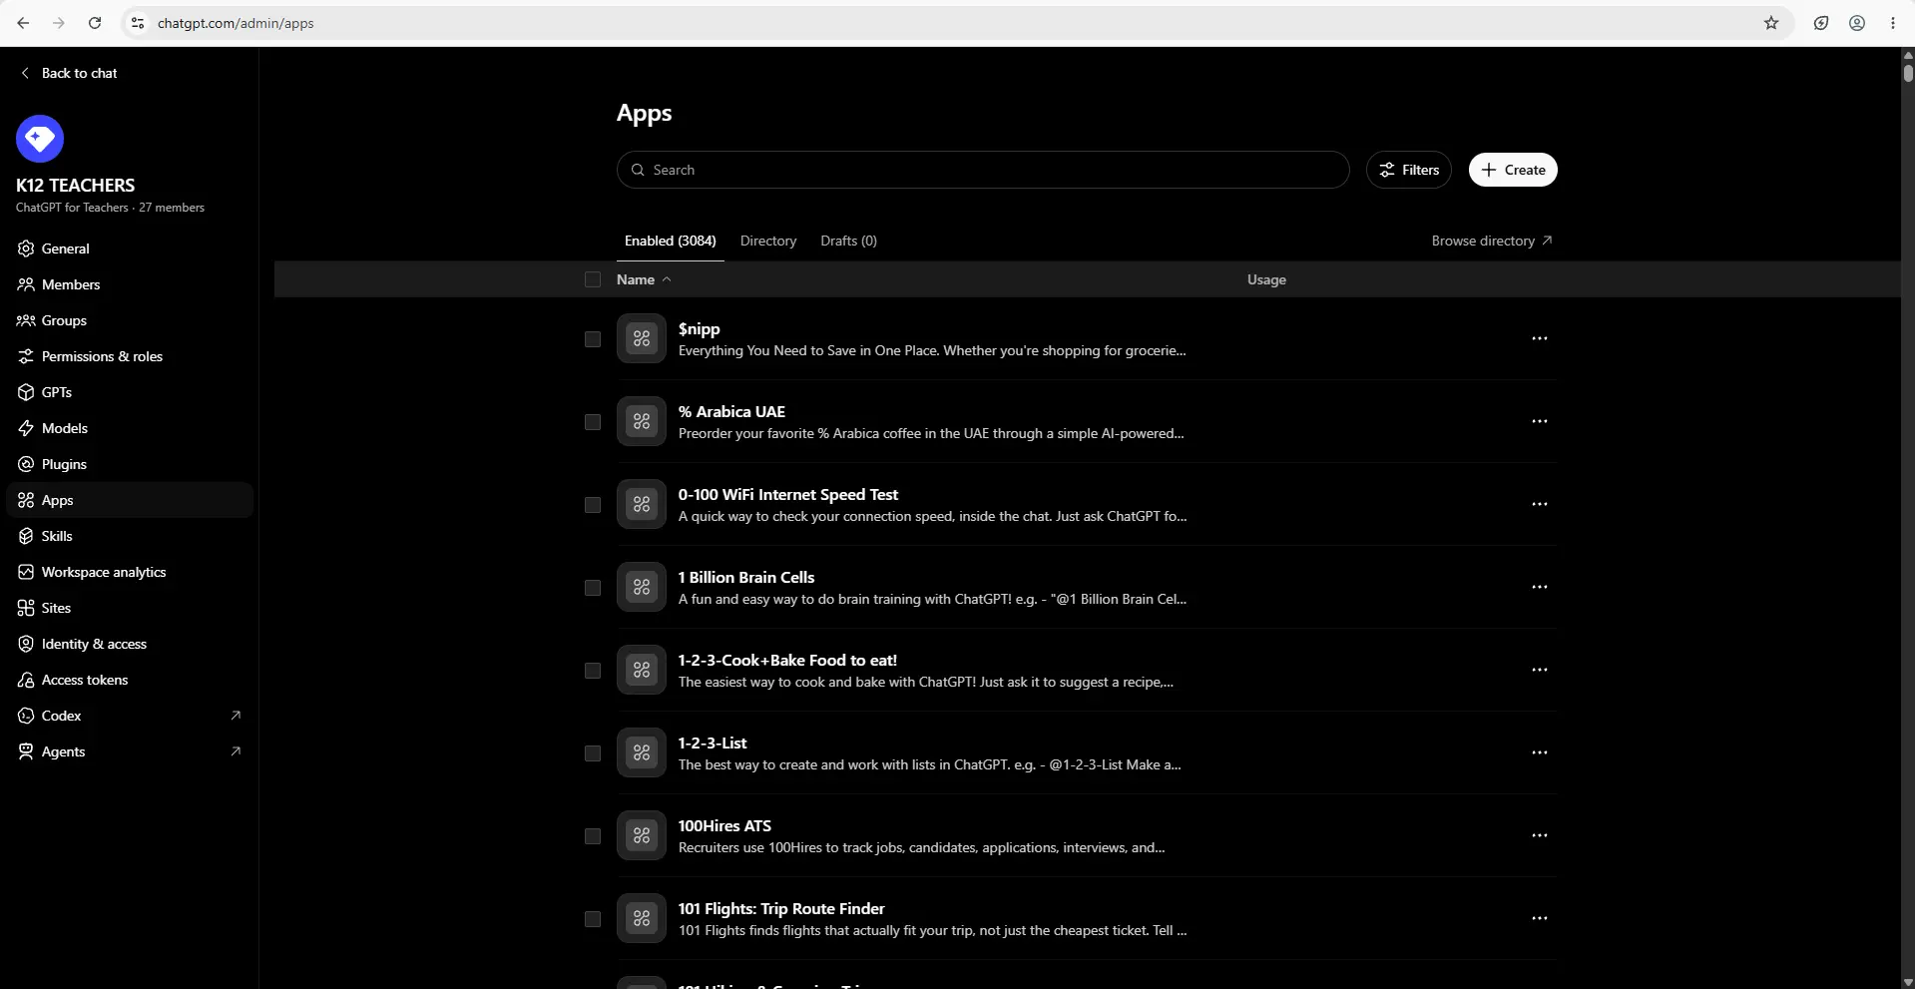Image resolution: width=1915 pixels, height=989 pixels.
Task: Check the % Arabica UAE checkbox
Action: click(593, 422)
